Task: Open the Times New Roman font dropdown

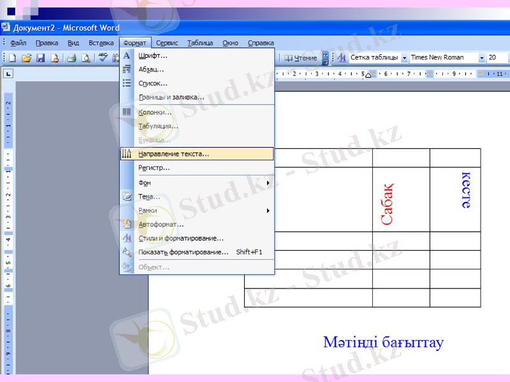Action: tap(481, 58)
